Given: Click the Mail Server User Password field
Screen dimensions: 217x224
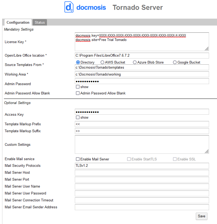Looking at the screenshot, I should (142, 193).
